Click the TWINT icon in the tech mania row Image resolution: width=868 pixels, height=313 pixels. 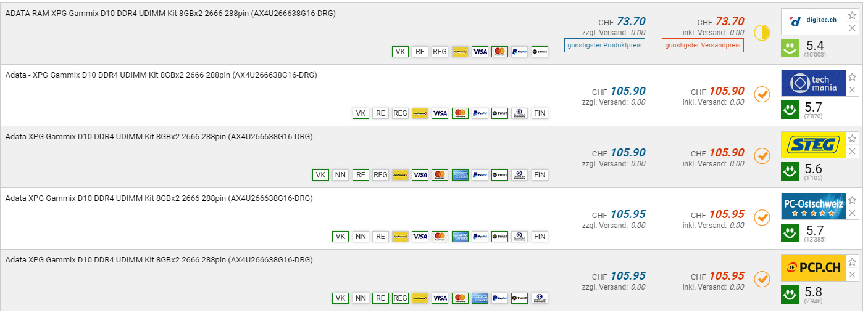499,113
